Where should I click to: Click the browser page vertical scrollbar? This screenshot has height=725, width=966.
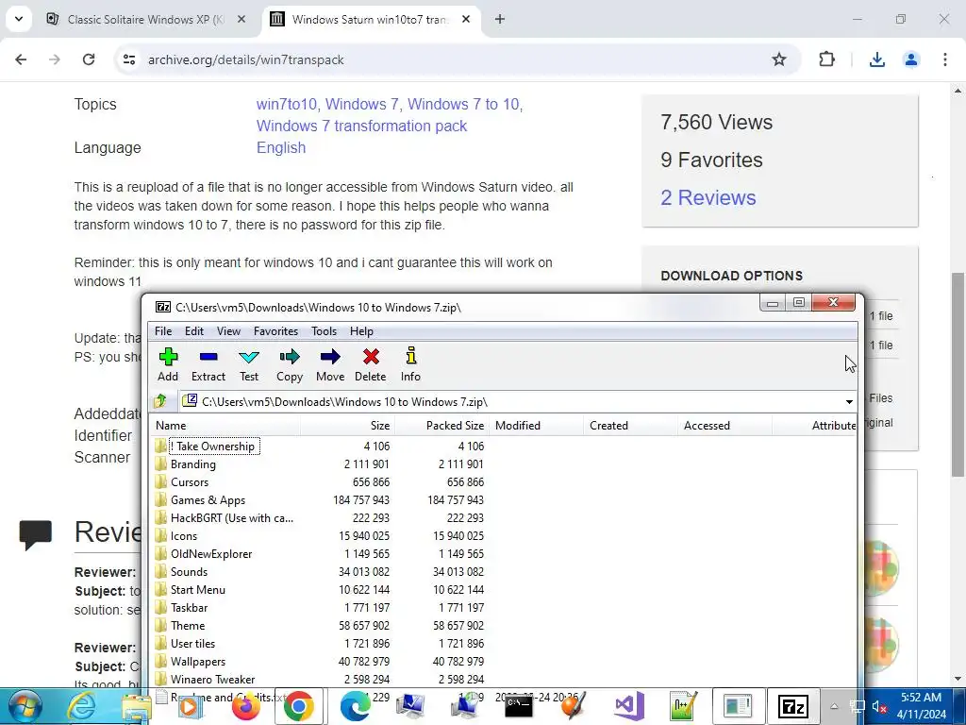(x=958, y=374)
